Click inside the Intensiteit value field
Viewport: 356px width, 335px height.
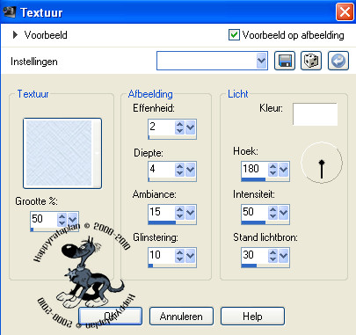(x=255, y=212)
